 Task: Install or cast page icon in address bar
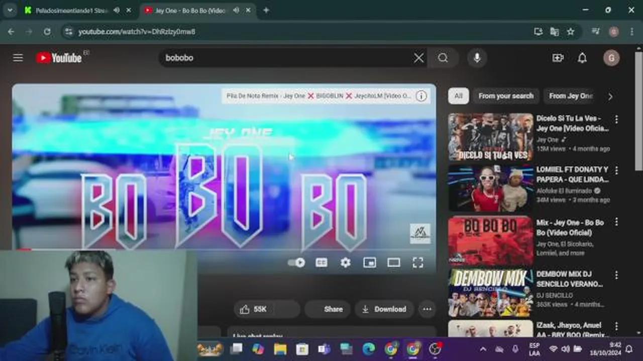click(539, 32)
